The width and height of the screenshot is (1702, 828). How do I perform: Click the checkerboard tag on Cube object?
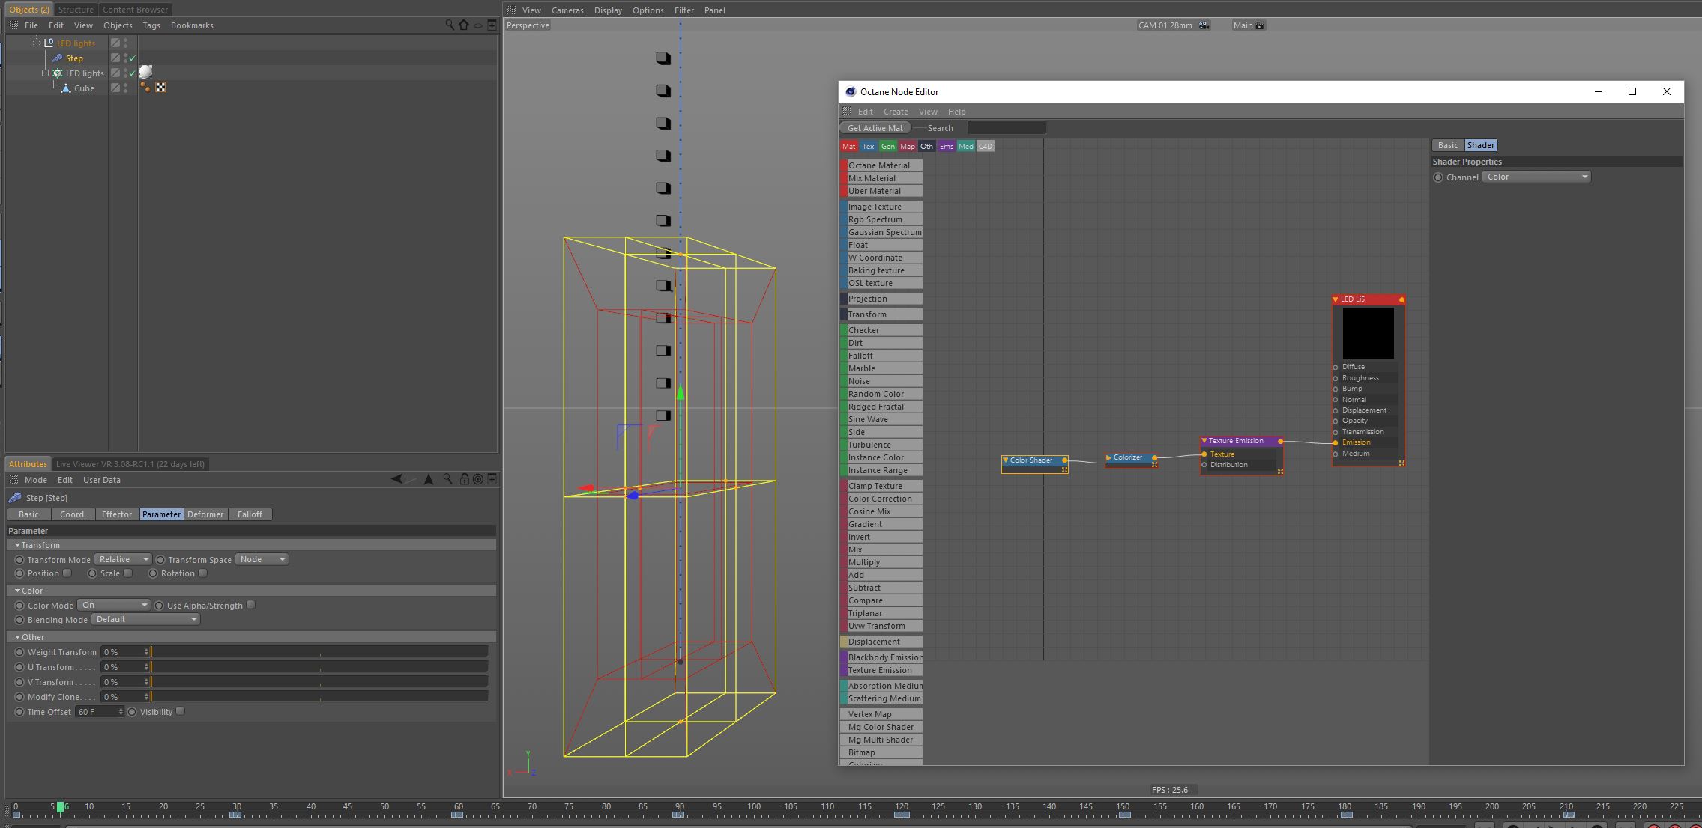(x=160, y=88)
